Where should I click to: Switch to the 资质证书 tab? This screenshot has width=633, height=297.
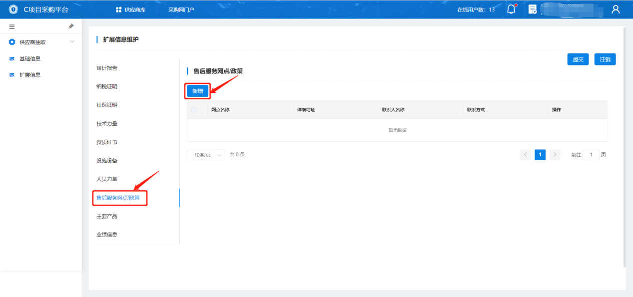pyautogui.click(x=107, y=142)
